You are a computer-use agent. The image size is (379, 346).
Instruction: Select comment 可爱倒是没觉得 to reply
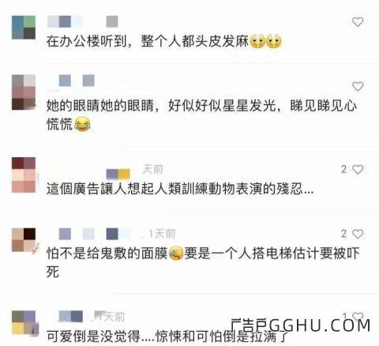coord(167,336)
